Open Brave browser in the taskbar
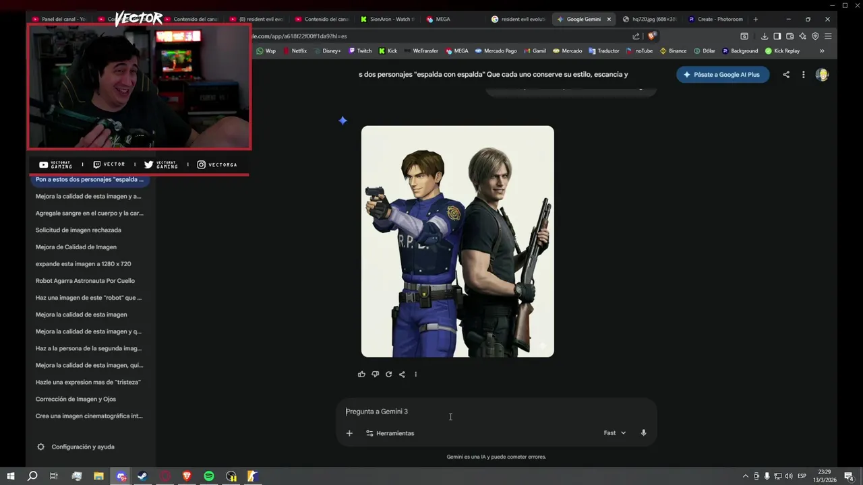This screenshot has width=863, height=485. click(x=187, y=476)
